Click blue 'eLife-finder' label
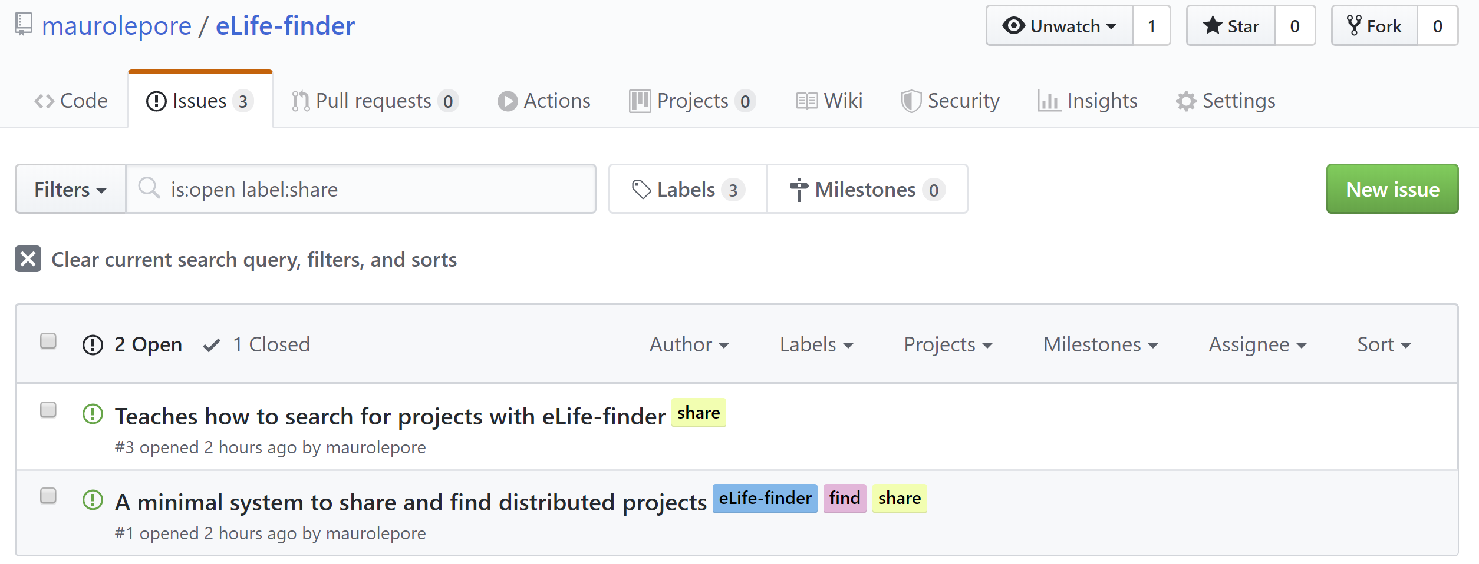1479x564 pixels. coord(765,499)
